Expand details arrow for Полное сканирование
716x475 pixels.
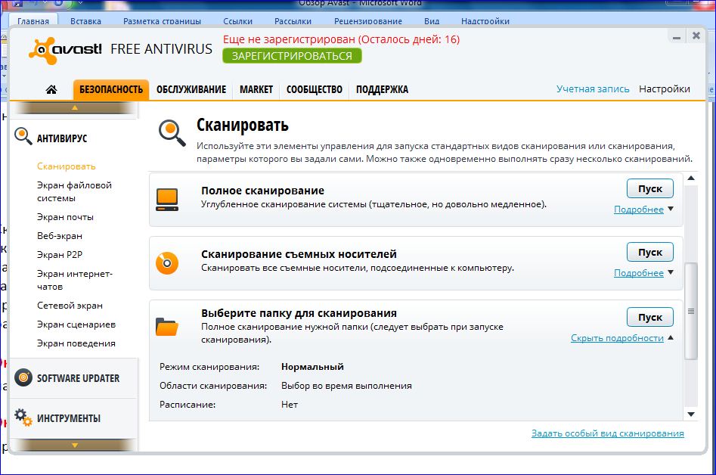pyautogui.click(x=671, y=209)
